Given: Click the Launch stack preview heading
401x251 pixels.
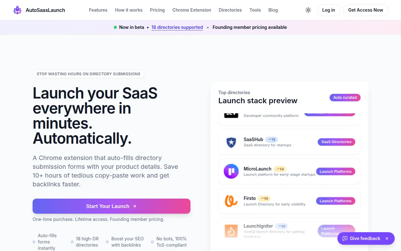Looking at the screenshot, I should [258, 101].
